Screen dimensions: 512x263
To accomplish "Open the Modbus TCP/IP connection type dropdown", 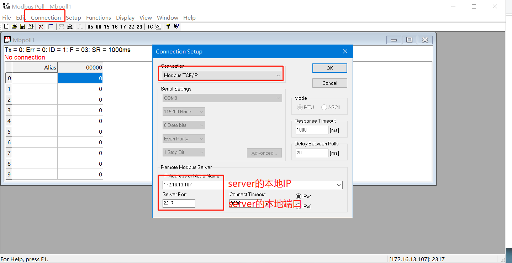I will [222, 75].
